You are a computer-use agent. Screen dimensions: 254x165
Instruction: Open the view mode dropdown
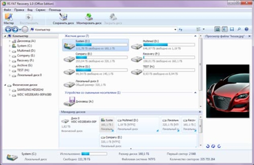click(203, 29)
